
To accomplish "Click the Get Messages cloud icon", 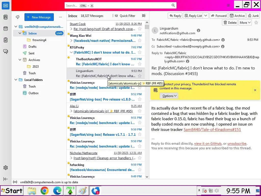I will click(x=18, y=17).
